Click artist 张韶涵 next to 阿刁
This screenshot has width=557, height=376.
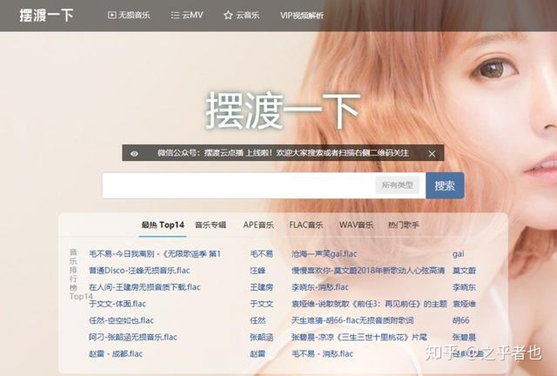pyautogui.click(x=261, y=337)
